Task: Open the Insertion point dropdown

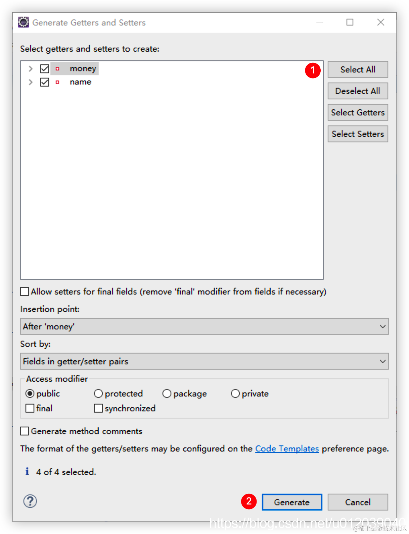Action: (204, 326)
